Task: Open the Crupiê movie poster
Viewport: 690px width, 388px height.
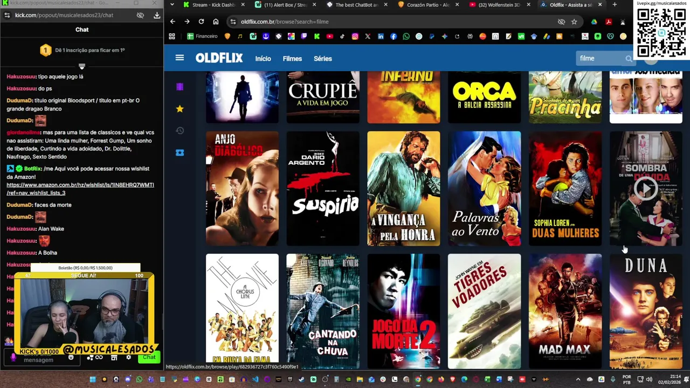Action: tap(323, 97)
